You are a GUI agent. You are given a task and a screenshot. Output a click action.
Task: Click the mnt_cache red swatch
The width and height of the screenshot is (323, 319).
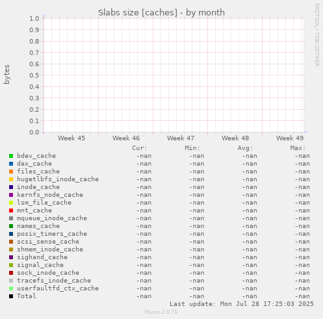click(x=11, y=211)
